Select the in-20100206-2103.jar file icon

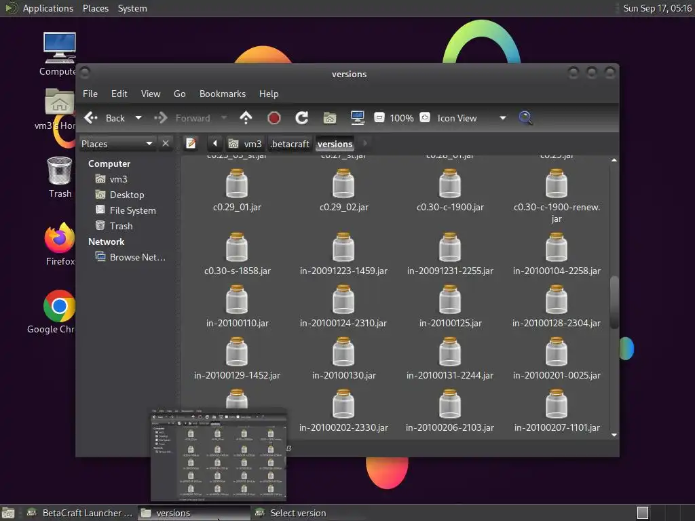(x=450, y=404)
